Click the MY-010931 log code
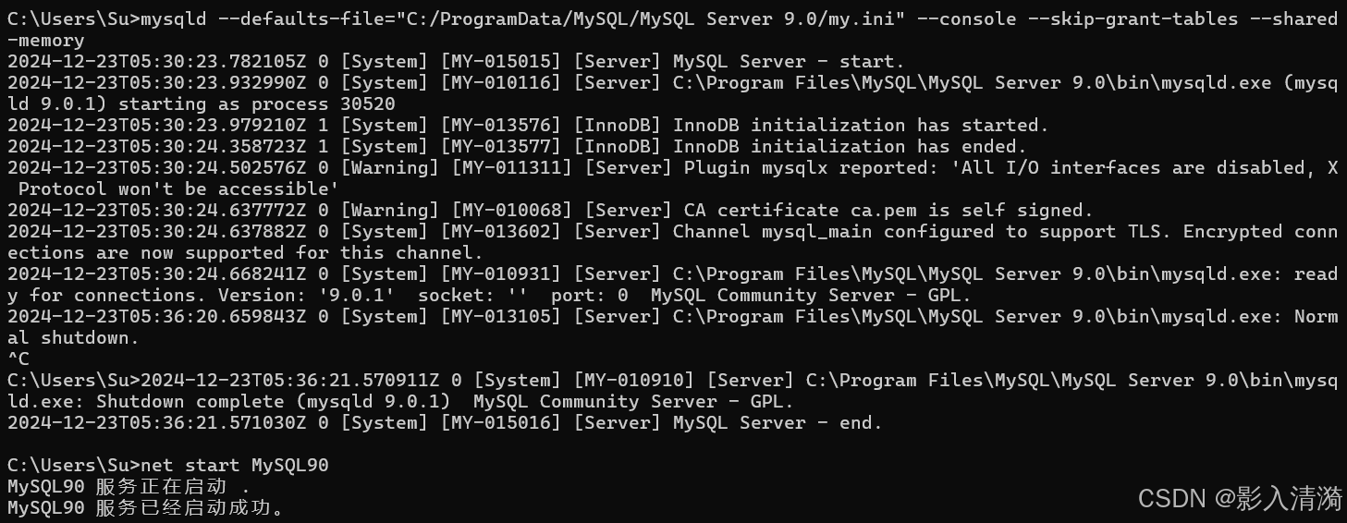1347x523 pixels. point(500,274)
